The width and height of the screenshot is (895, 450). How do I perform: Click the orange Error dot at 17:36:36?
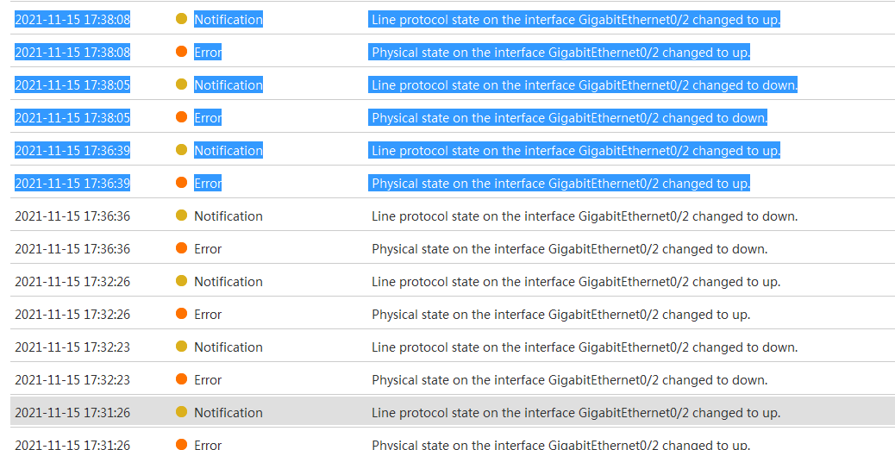coord(181,248)
